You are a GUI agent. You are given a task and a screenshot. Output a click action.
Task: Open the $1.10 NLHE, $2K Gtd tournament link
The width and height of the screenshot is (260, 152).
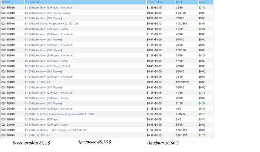(x=37, y=82)
